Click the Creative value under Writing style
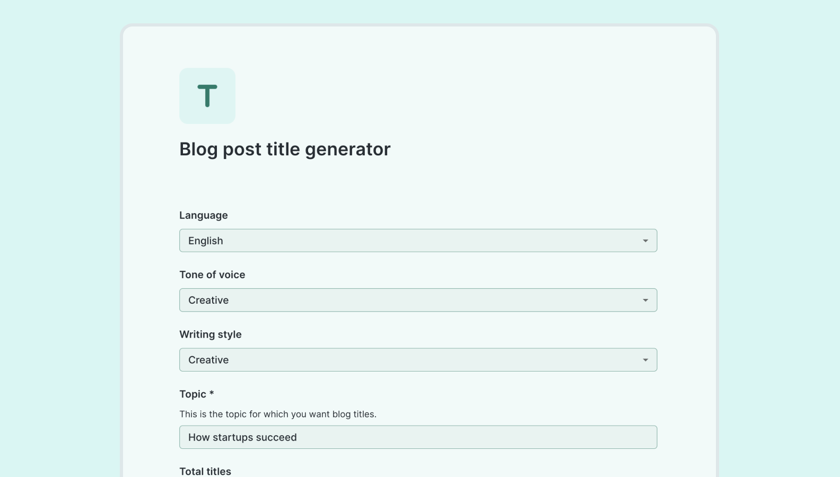 [x=208, y=360]
